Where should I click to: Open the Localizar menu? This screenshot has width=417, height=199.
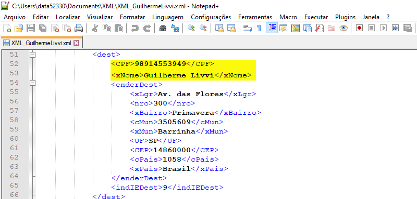click(x=68, y=17)
